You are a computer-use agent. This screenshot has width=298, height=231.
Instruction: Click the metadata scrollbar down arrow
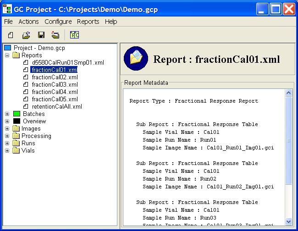tap(288, 221)
